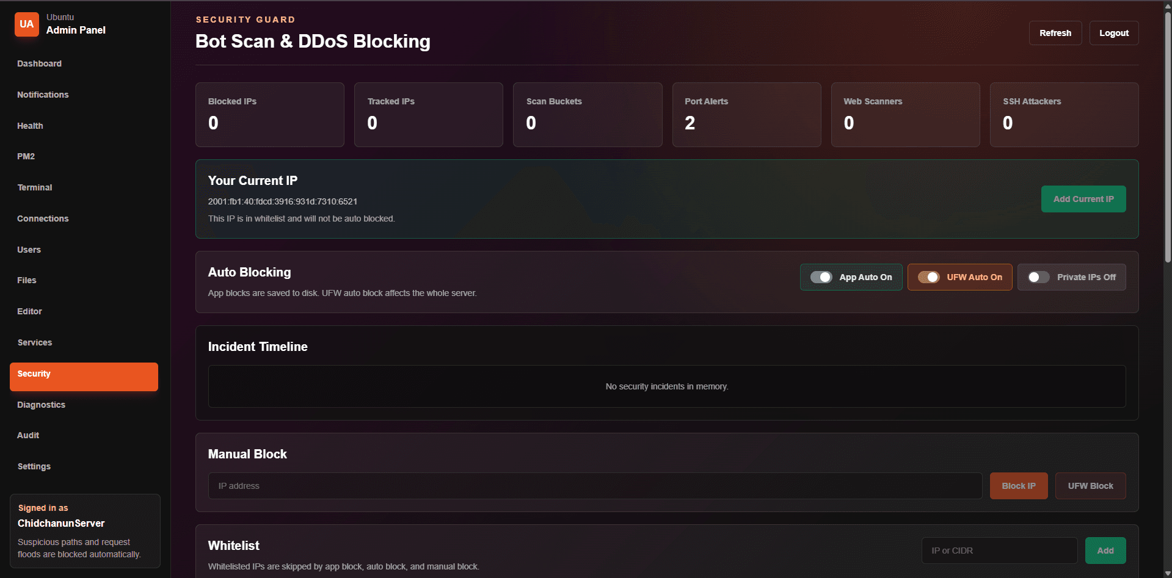Enable the Private IPs toggle
The image size is (1172, 578).
(x=1039, y=277)
